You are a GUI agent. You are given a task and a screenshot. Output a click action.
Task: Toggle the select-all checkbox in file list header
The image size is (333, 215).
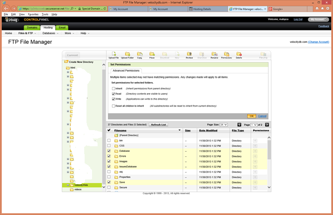[x=109, y=130]
